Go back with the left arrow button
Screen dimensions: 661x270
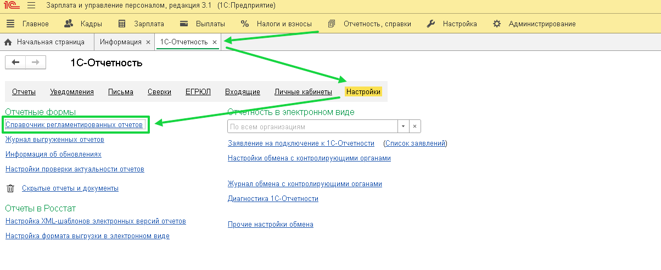[x=15, y=62]
